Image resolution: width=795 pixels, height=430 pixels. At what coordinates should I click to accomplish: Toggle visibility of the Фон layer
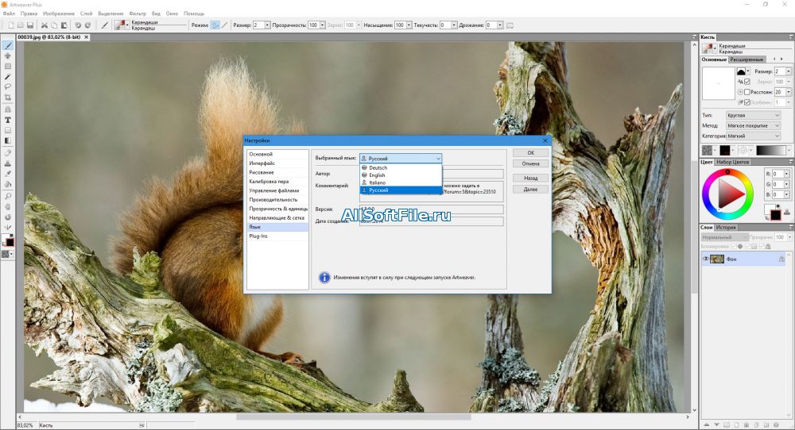click(x=705, y=259)
